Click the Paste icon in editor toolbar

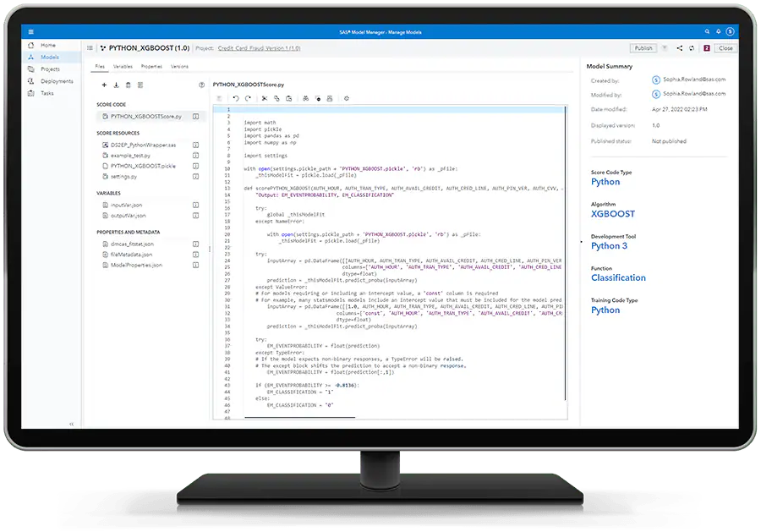click(x=289, y=99)
